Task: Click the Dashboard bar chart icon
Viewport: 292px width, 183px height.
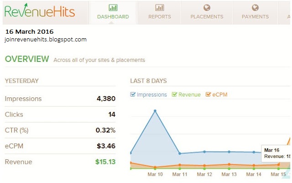Action: point(113,8)
